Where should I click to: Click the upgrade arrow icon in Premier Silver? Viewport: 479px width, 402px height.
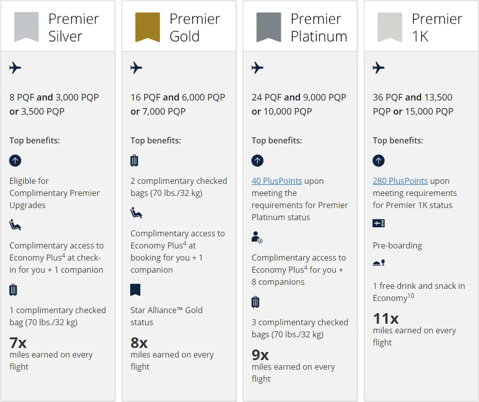pyautogui.click(x=15, y=161)
